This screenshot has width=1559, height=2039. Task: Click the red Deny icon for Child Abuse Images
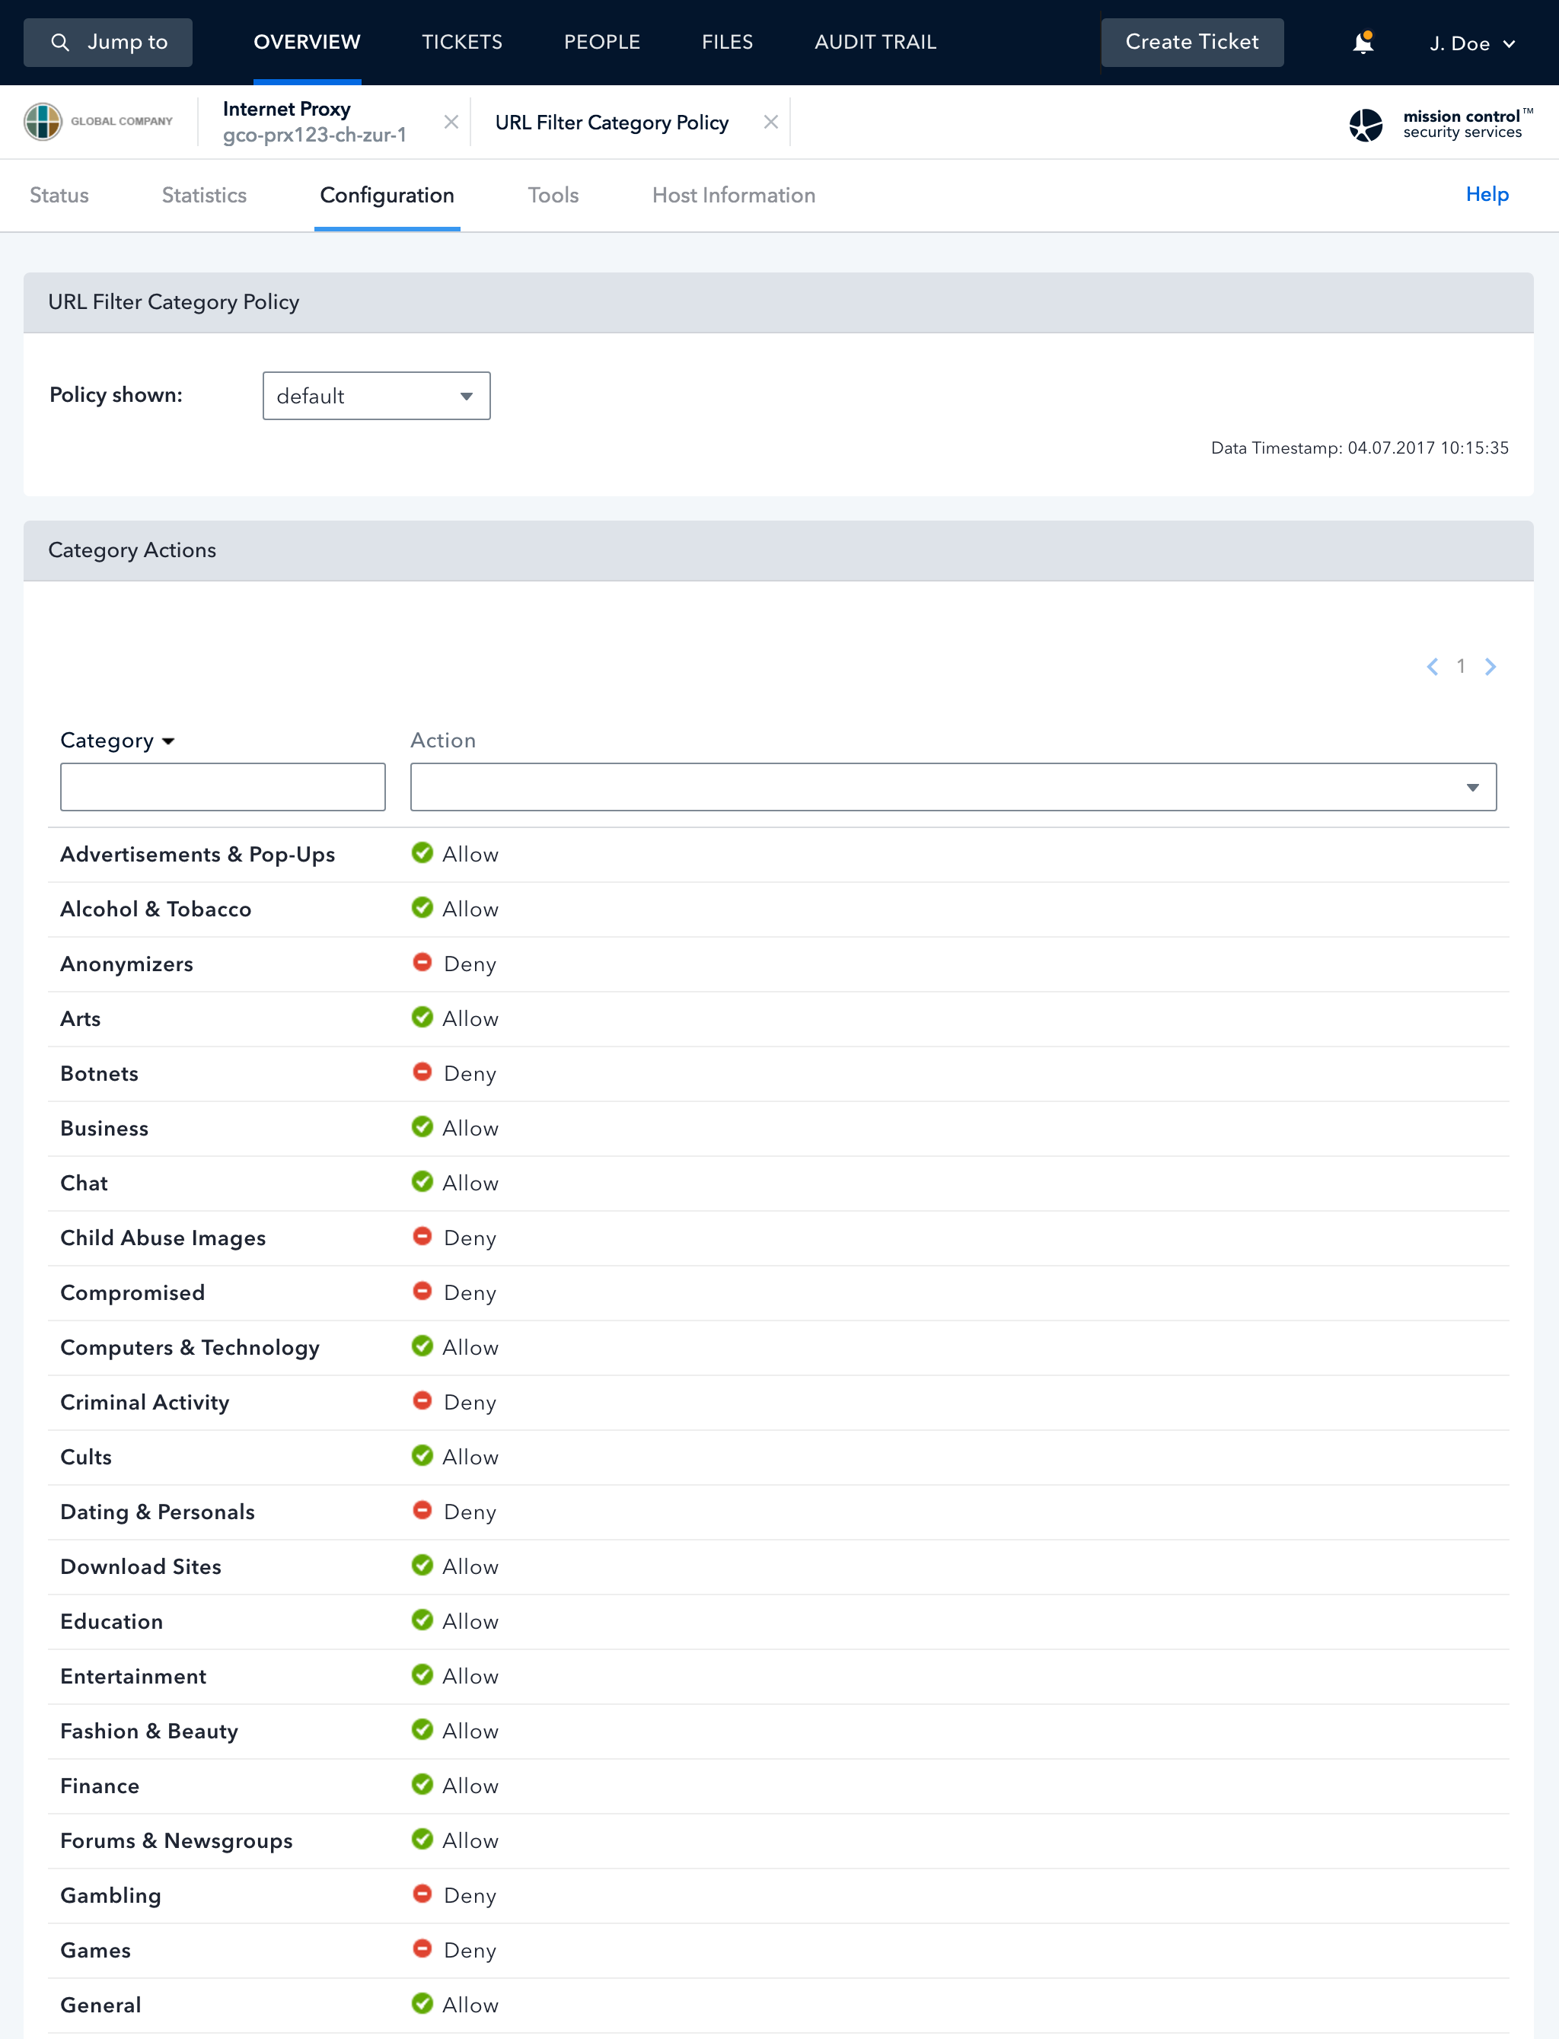tap(422, 1235)
